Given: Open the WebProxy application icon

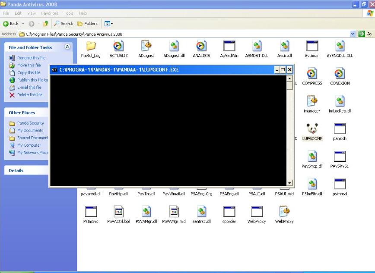Looking at the screenshot, I should 257,212.
